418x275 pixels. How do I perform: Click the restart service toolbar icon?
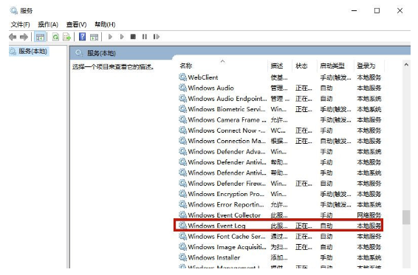pyautogui.click(x=157, y=36)
